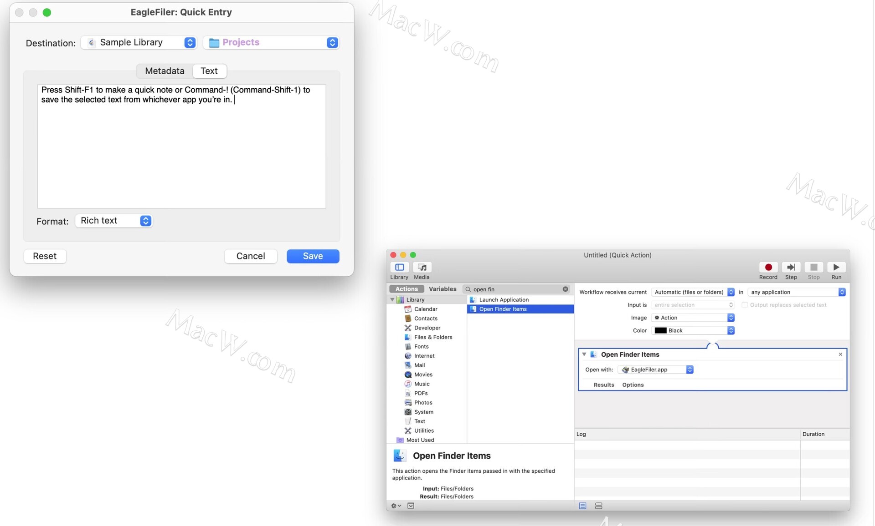
Task: Click the Reset button
Action: (x=45, y=256)
